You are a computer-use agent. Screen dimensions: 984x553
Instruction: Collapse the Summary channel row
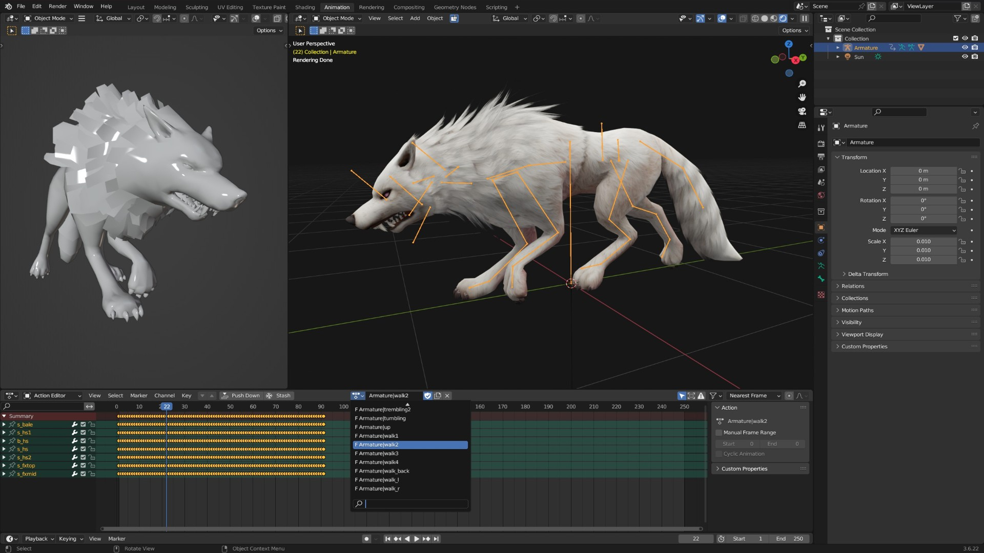pyautogui.click(x=4, y=416)
